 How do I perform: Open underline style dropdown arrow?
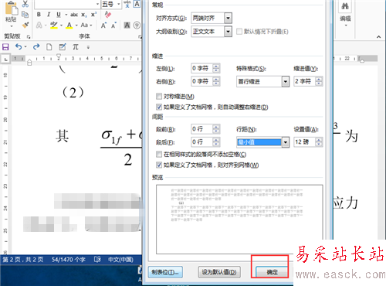click(x=66, y=15)
